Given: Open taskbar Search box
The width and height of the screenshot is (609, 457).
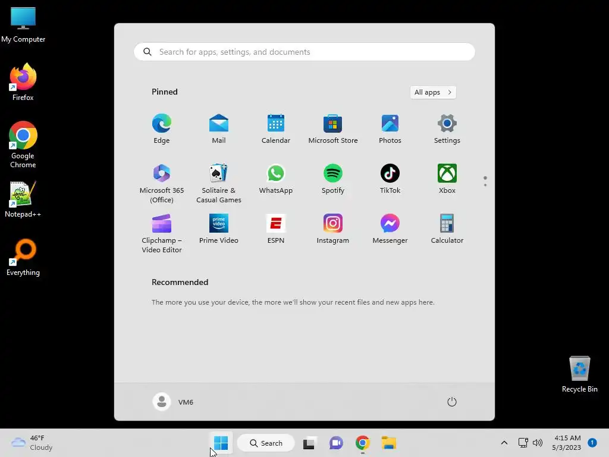Looking at the screenshot, I should [x=266, y=443].
